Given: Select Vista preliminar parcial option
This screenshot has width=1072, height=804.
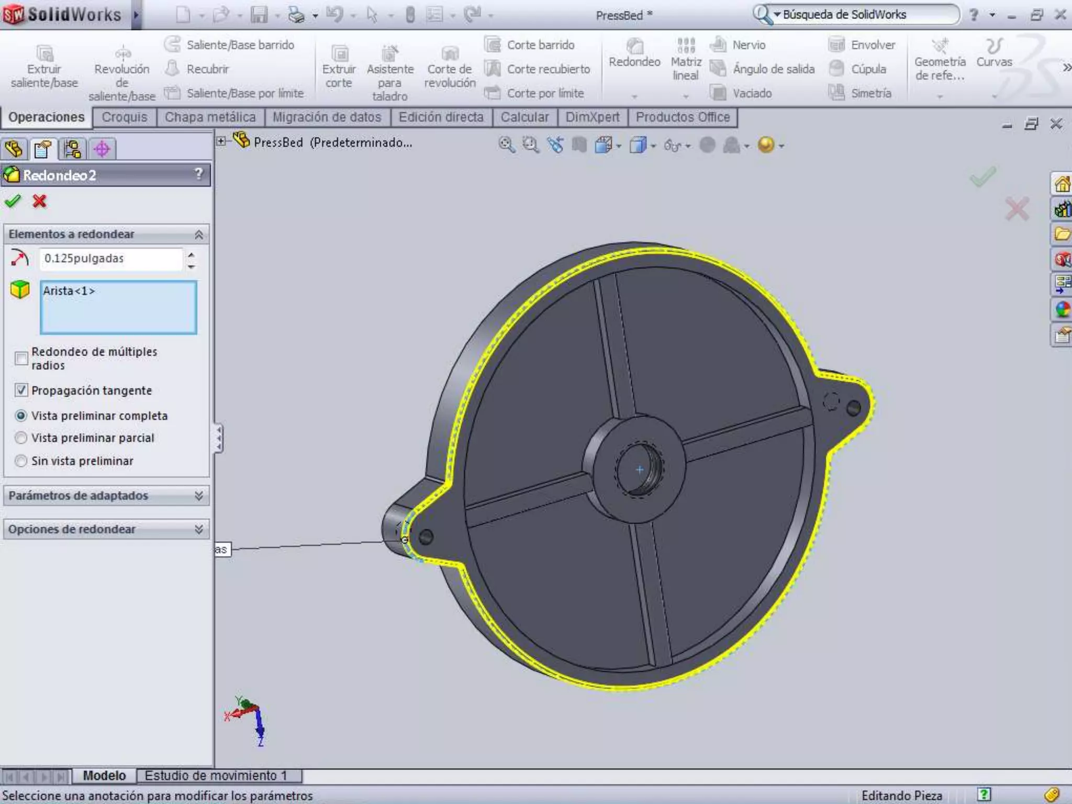Looking at the screenshot, I should pyautogui.click(x=21, y=438).
